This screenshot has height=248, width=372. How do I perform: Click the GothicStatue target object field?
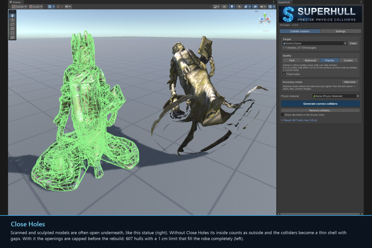coord(314,43)
